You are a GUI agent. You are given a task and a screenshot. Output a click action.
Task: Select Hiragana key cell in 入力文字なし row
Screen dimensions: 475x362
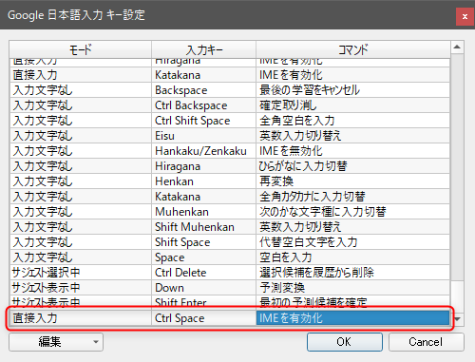[203, 166]
